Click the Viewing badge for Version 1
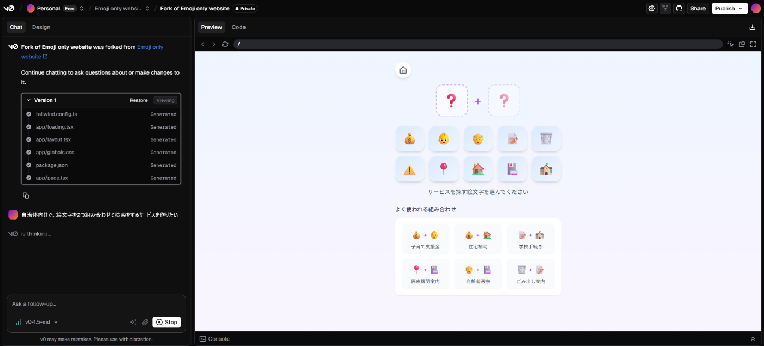The width and height of the screenshot is (764, 346). coord(165,100)
